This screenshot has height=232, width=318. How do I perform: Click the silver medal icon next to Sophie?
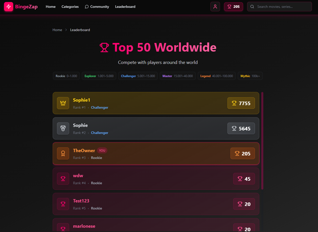point(63,128)
